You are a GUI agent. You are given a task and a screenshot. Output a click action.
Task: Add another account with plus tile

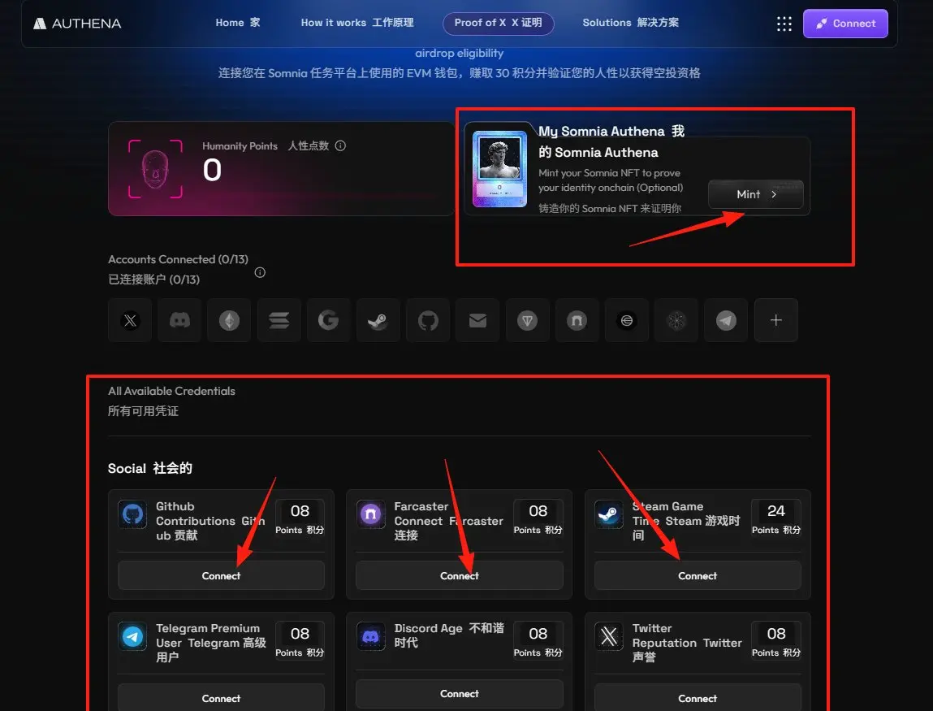pos(776,320)
